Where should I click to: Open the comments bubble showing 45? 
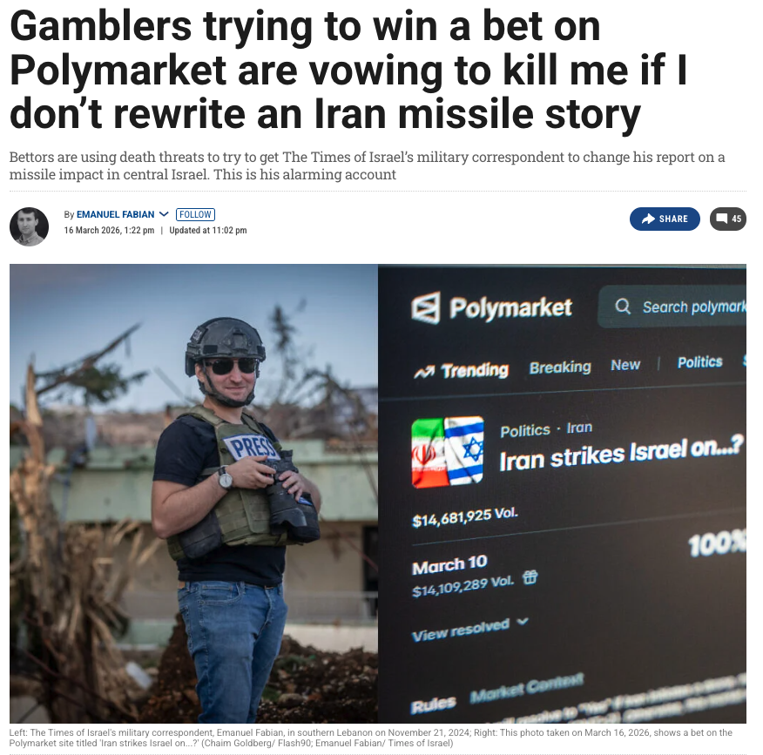point(728,219)
